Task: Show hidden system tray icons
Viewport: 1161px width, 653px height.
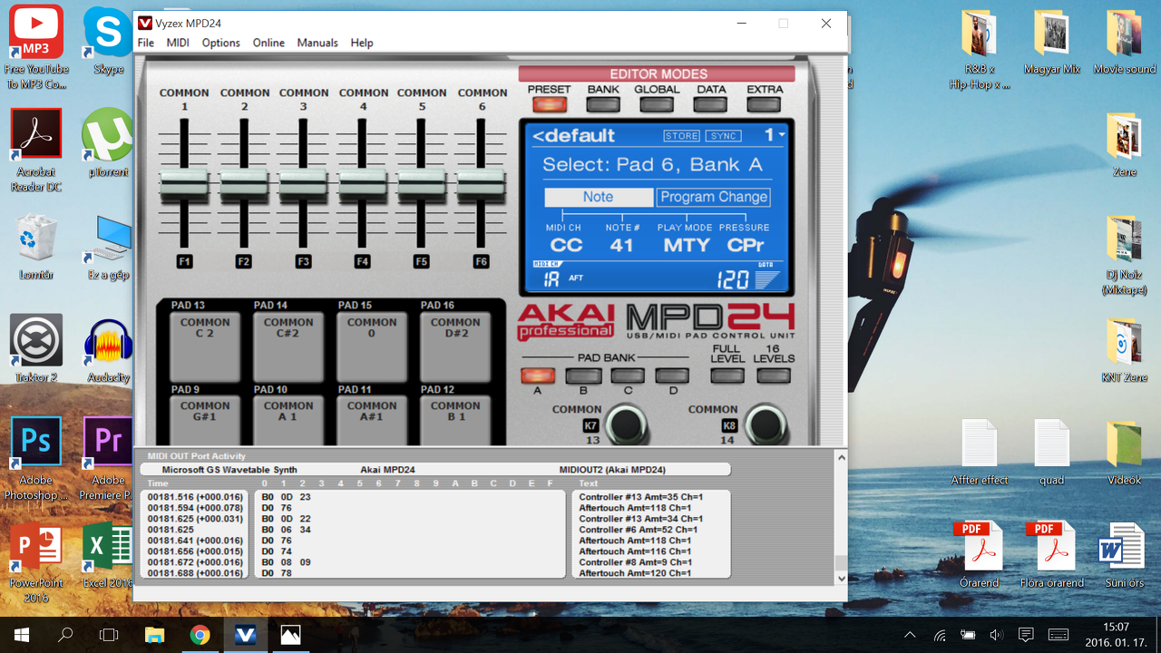Action: pos(911,635)
